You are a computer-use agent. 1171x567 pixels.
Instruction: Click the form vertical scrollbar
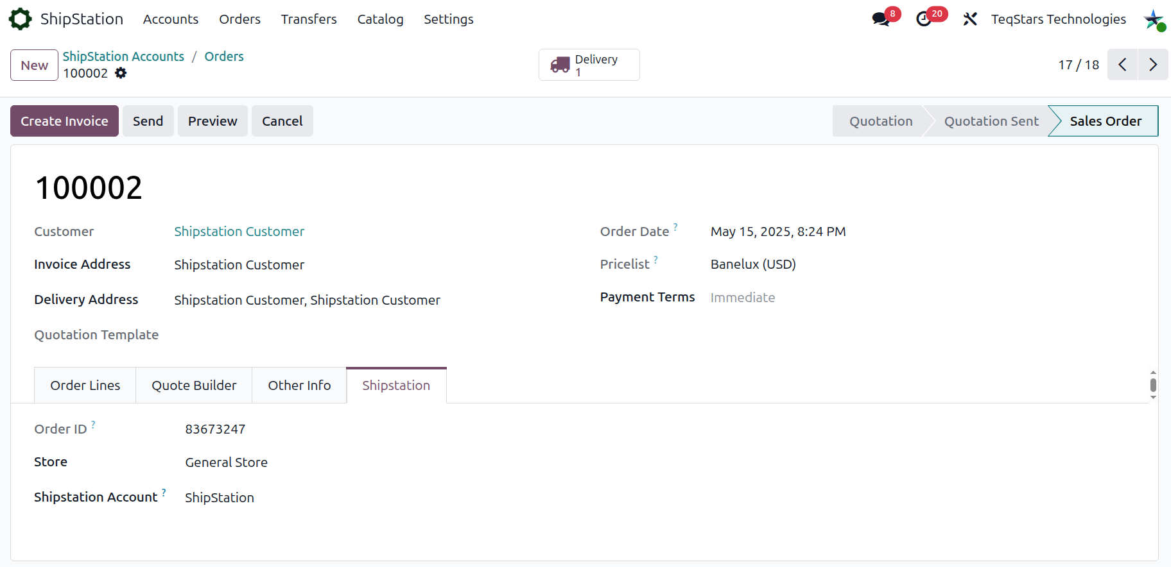(1153, 385)
